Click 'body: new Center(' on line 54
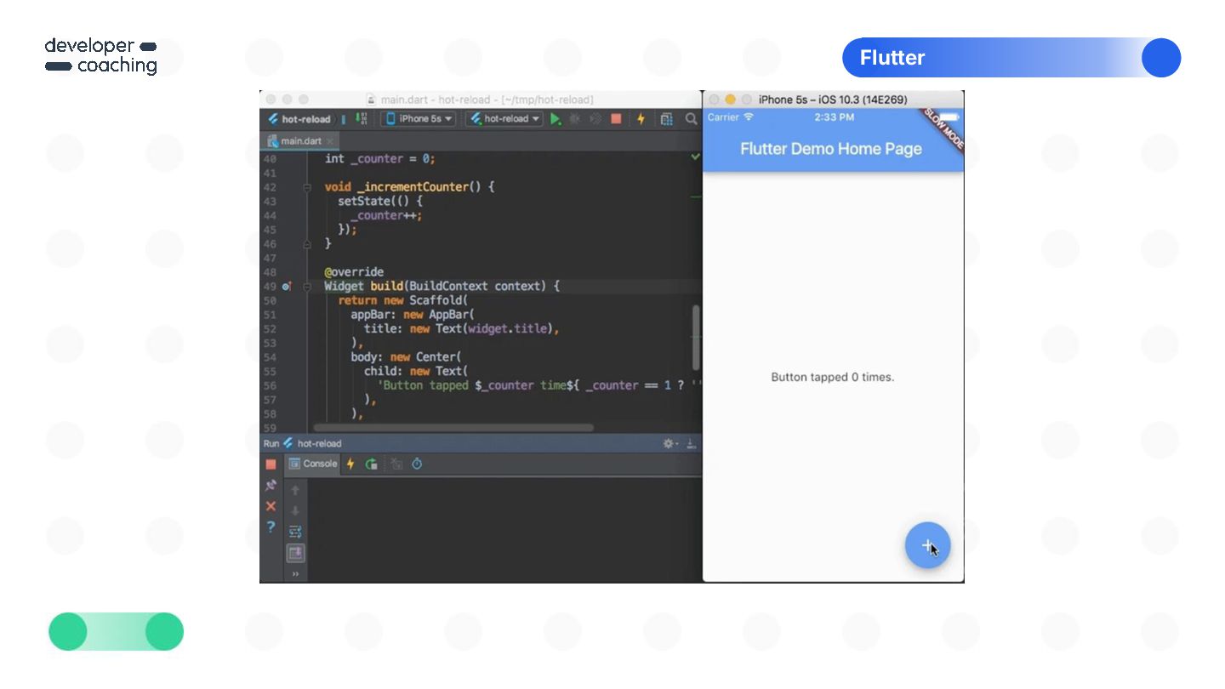This screenshot has height=689, width=1225. point(407,357)
